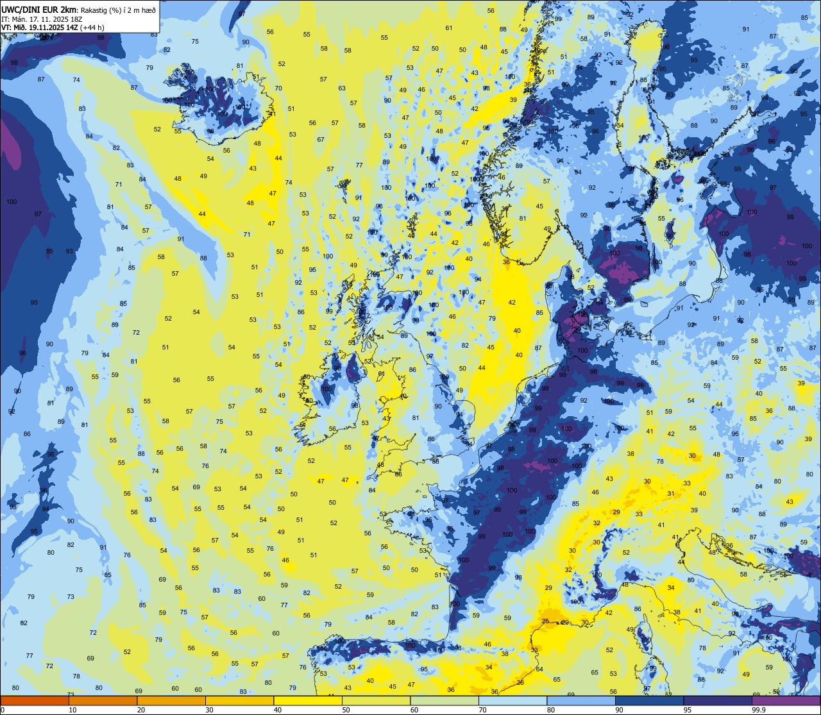Click the orange 10–20 legend color segment
The width and height of the screenshot is (821, 715).
[103, 700]
